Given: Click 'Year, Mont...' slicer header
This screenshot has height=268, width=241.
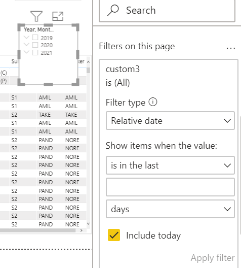Looking at the screenshot, I should [38, 29].
